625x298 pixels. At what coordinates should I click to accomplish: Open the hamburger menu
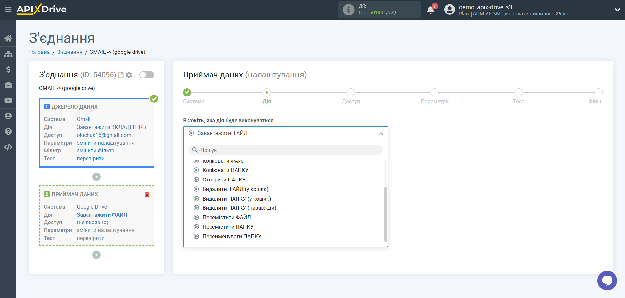pos(8,9)
